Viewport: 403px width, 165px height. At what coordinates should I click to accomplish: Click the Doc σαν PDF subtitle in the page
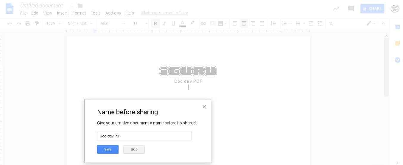click(x=188, y=81)
